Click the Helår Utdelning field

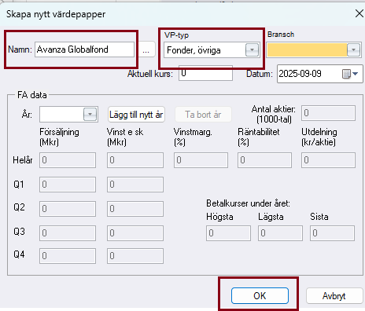click(x=328, y=160)
